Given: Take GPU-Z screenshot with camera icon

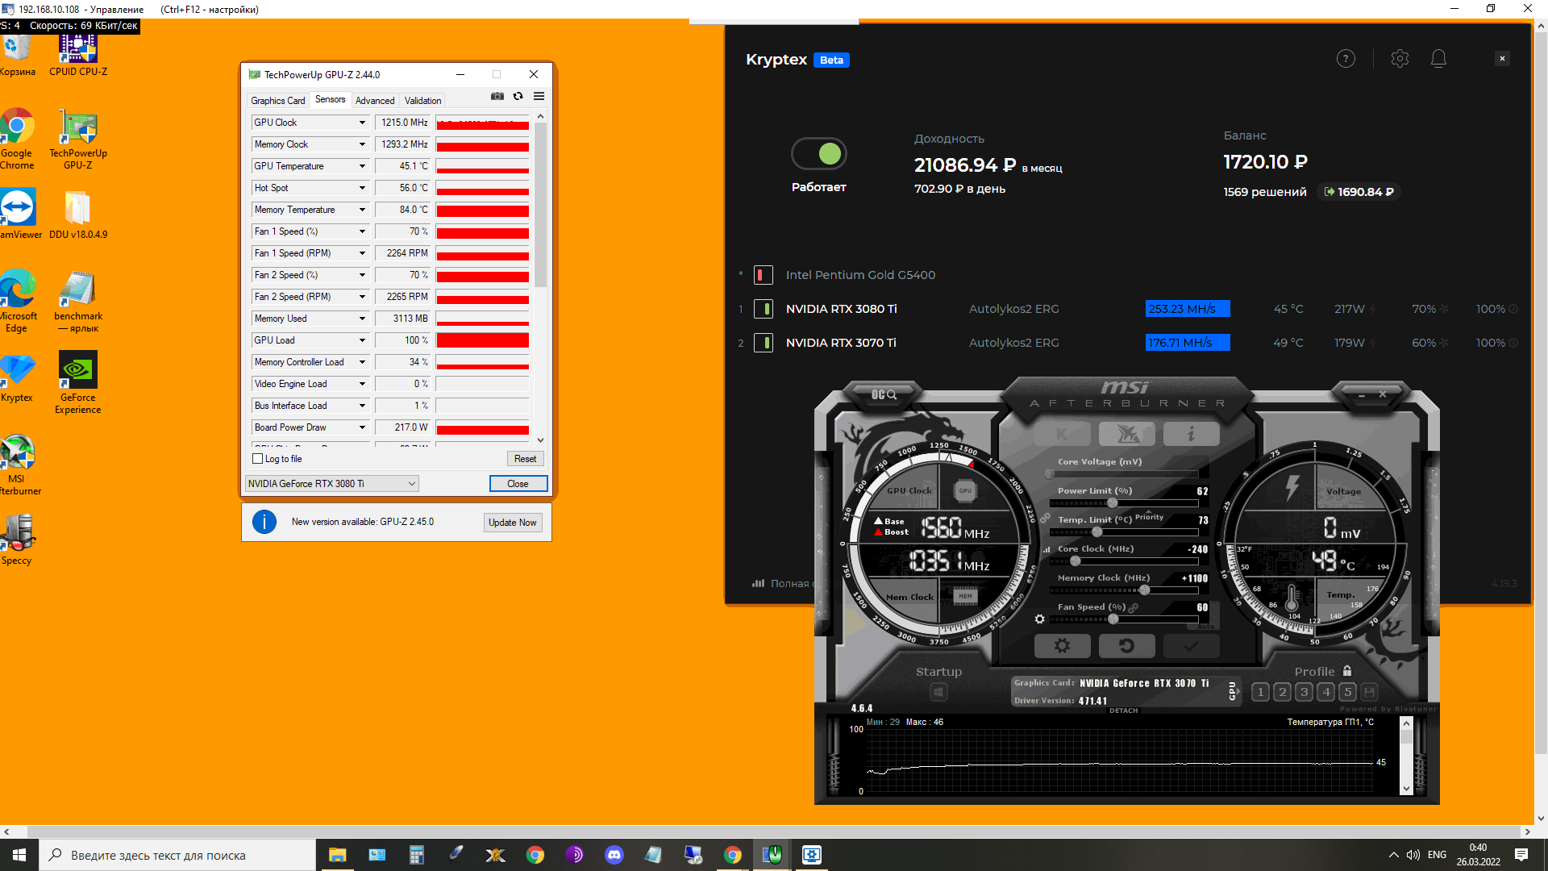Looking at the screenshot, I should click(x=497, y=97).
